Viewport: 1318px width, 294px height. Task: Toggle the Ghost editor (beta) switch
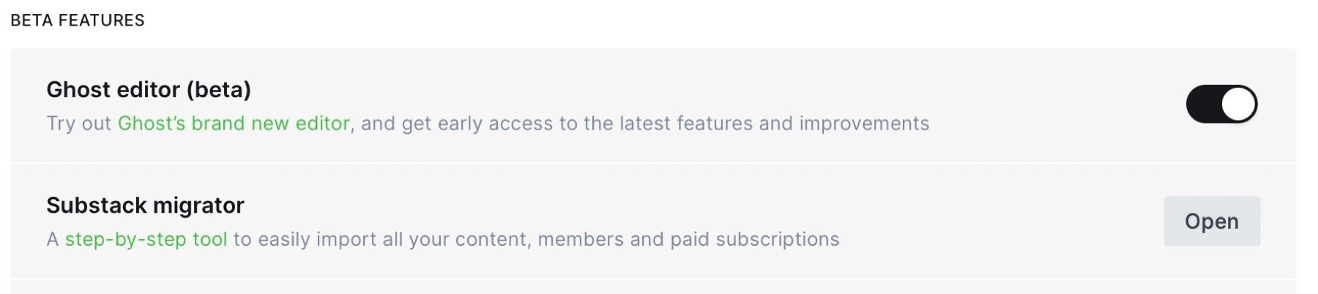click(1221, 104)
